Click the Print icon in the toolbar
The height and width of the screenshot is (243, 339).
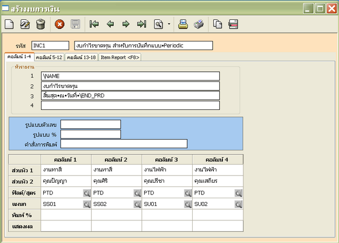tap(183, 24)
